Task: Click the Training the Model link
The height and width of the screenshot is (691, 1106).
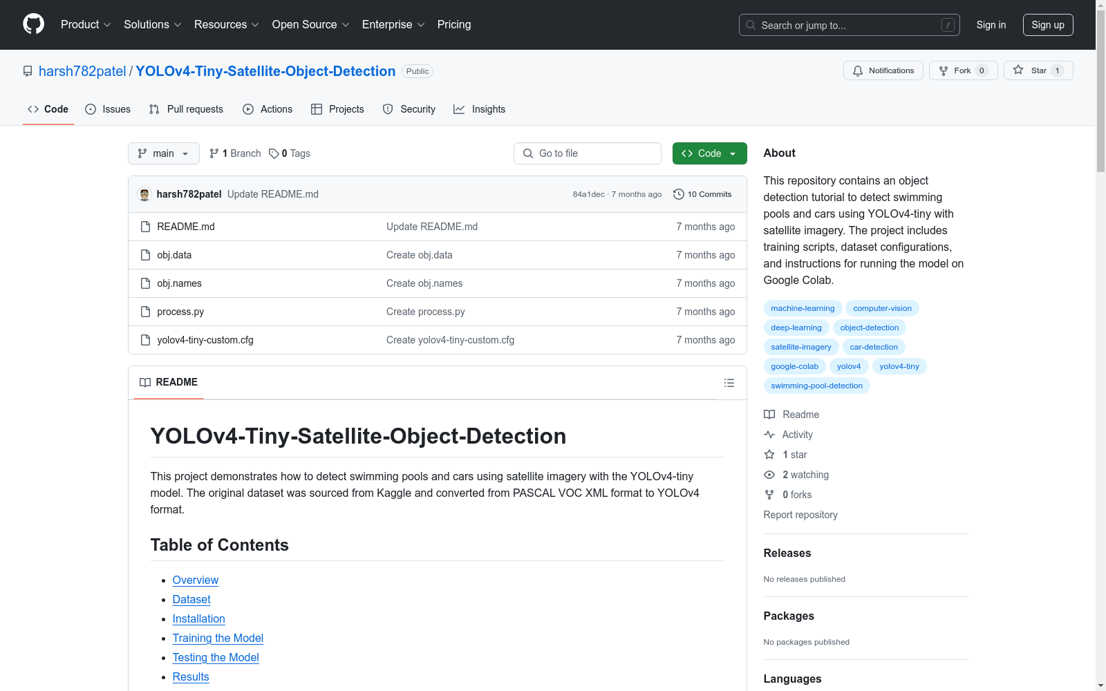Action: pyautogui.click(x=218, y=638)
